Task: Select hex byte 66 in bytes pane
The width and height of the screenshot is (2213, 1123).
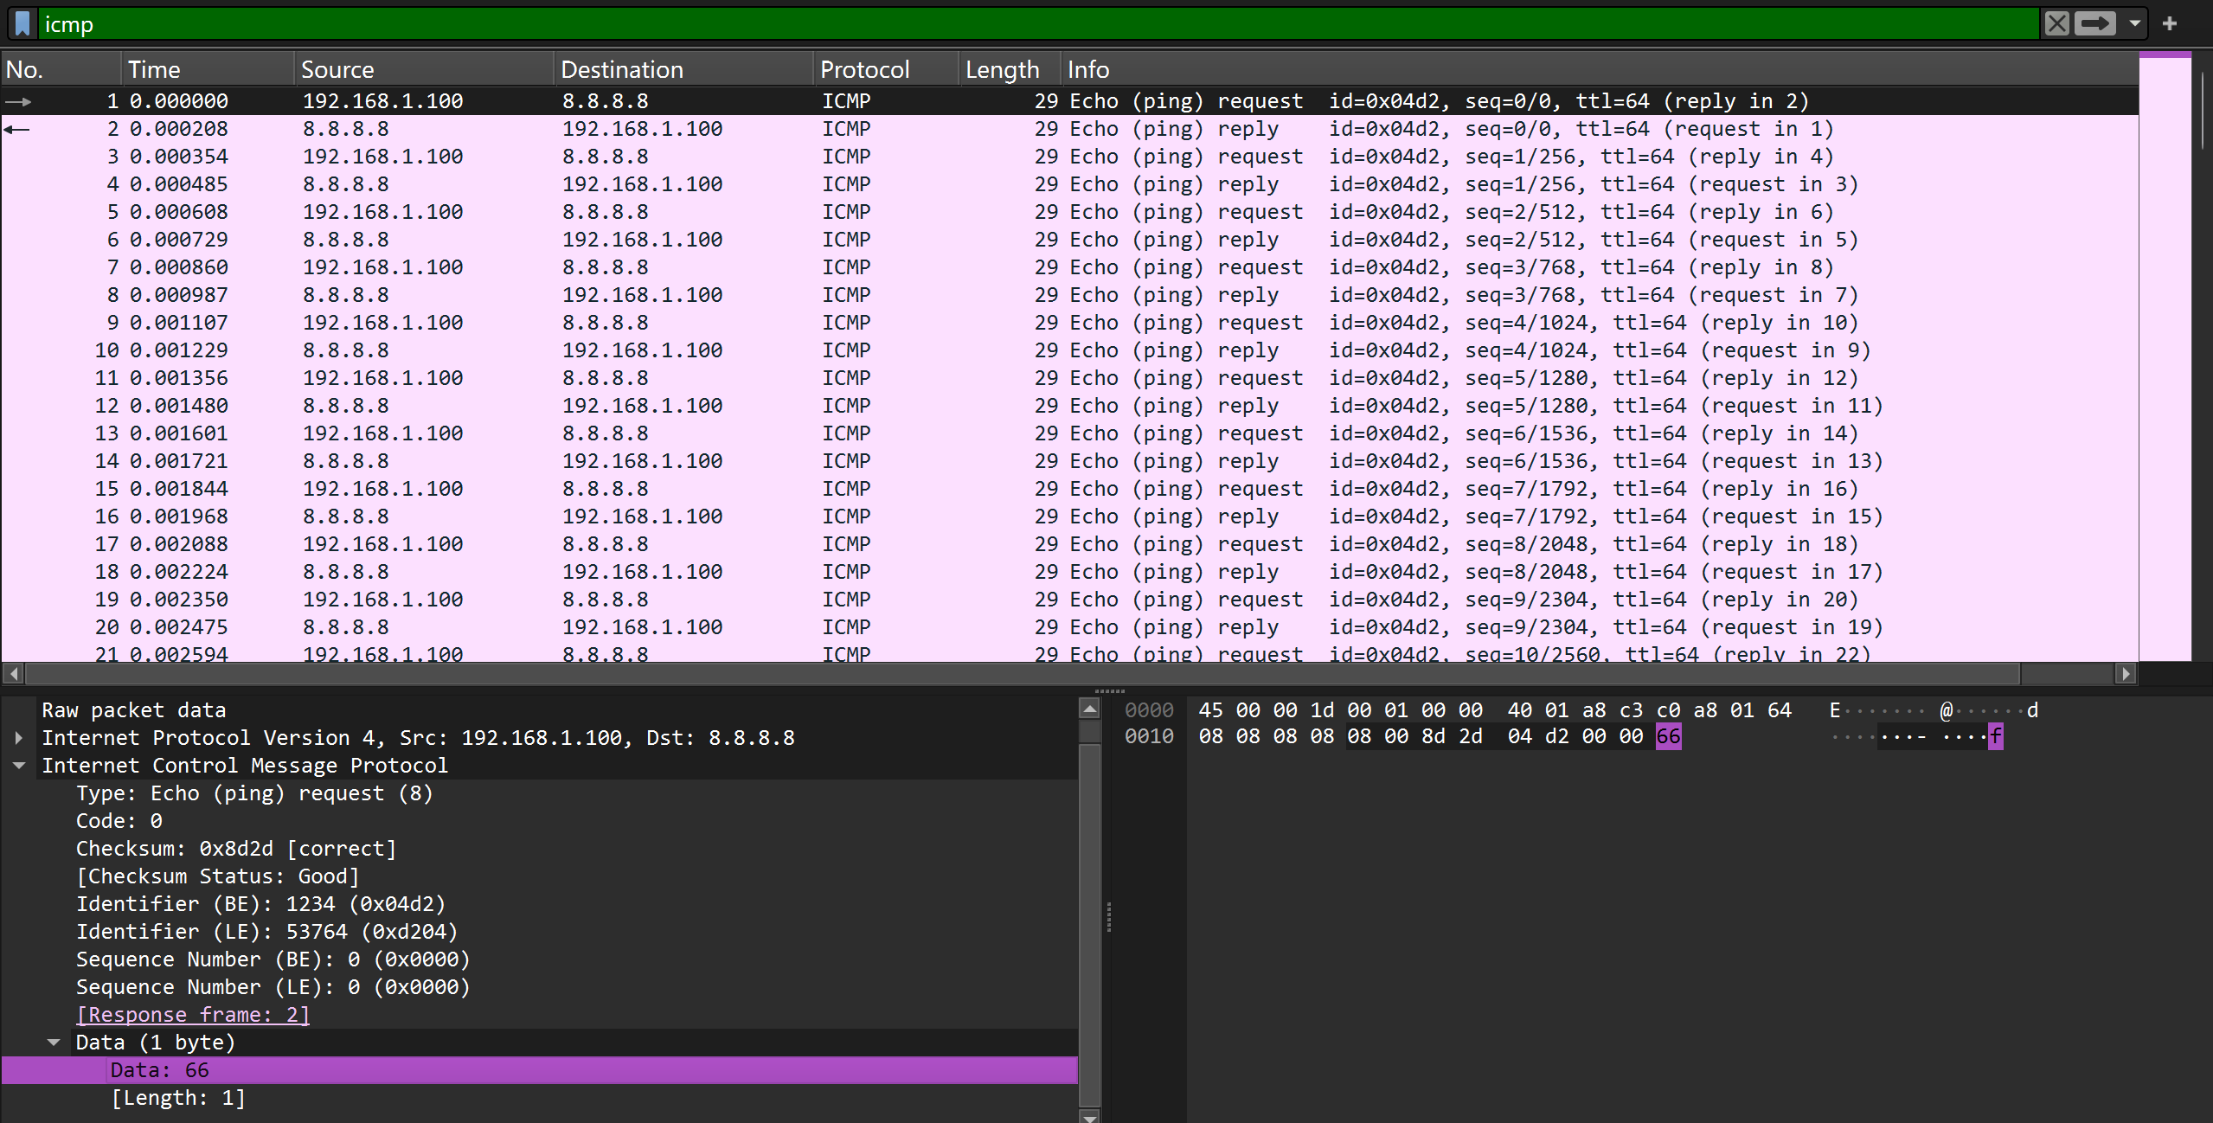Action: pyautogui.click(x=1668, y=737)
